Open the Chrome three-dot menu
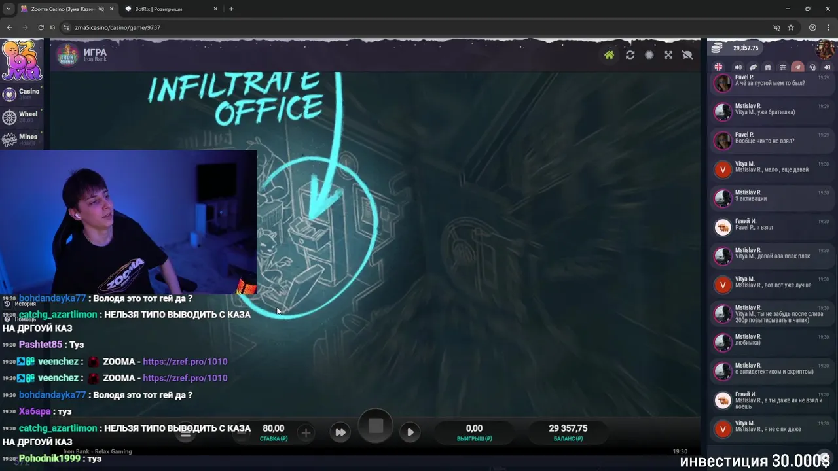The height and width of the screenshot is (471, 838). (828, 27)
